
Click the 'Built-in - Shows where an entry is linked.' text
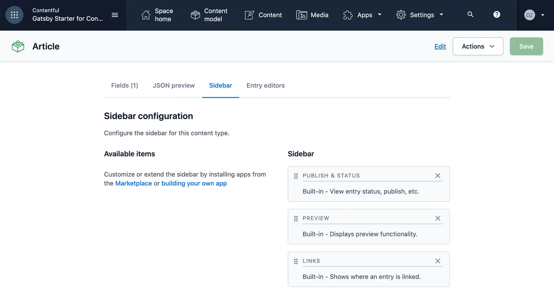361,277
